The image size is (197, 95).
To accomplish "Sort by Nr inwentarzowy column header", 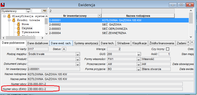I will point(75,16).
